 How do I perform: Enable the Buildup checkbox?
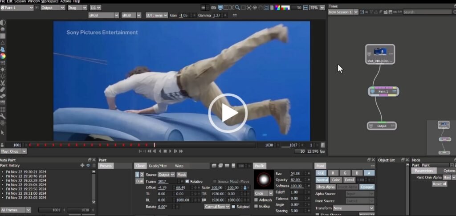pyautogui.click(x=256, y=206)
